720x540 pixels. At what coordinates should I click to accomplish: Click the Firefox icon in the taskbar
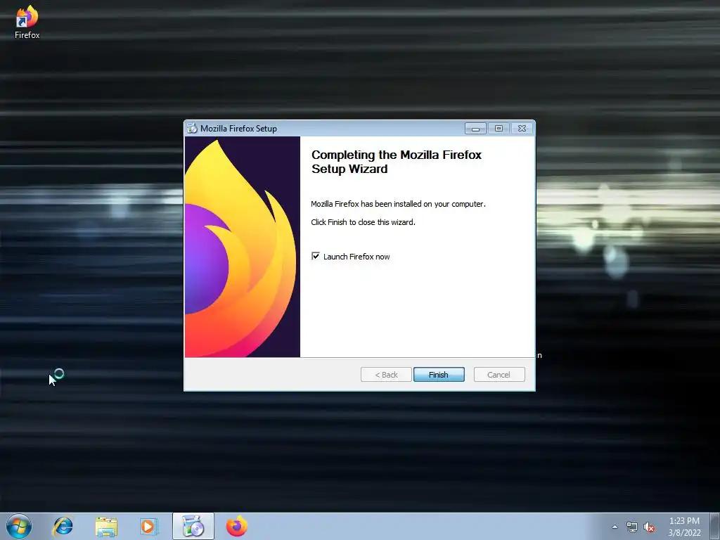tap(237, 526)
